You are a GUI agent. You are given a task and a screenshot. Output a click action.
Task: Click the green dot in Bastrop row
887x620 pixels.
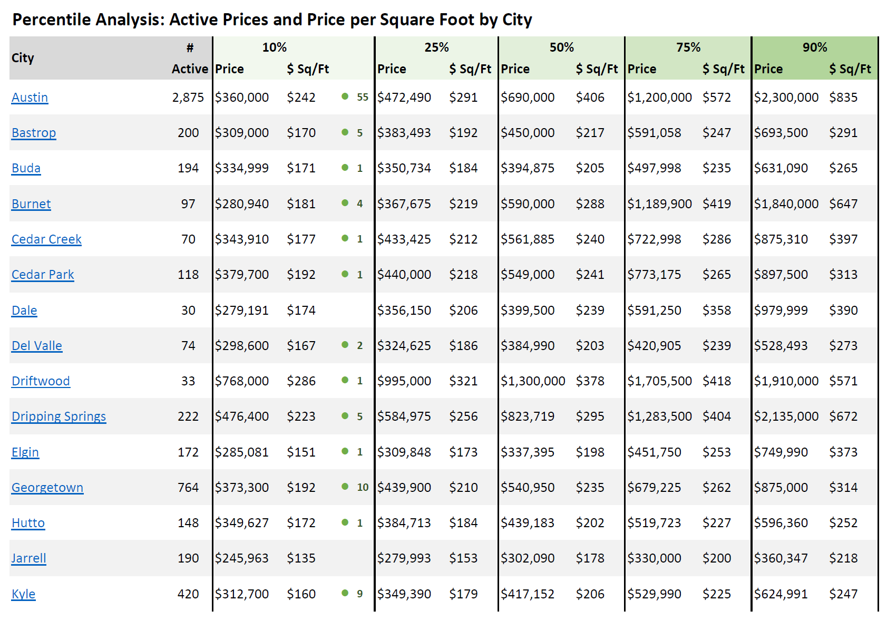point(345,132)
